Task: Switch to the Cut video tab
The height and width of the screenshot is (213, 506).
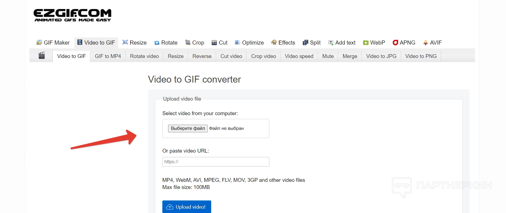Action: click(231, 56)
